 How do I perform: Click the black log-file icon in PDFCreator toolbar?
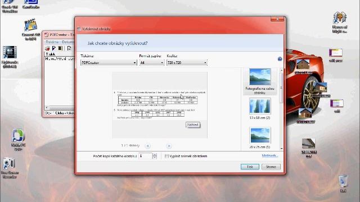pyautogui.click(x=60, y=48)
